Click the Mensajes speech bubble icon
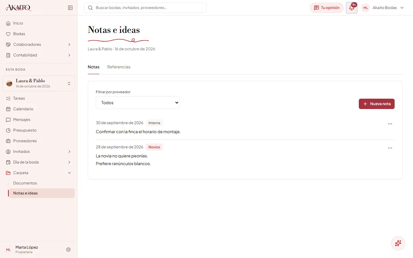The height and width of the screenshot is (258, 413). pyautogui.click(x=8, y=120)
